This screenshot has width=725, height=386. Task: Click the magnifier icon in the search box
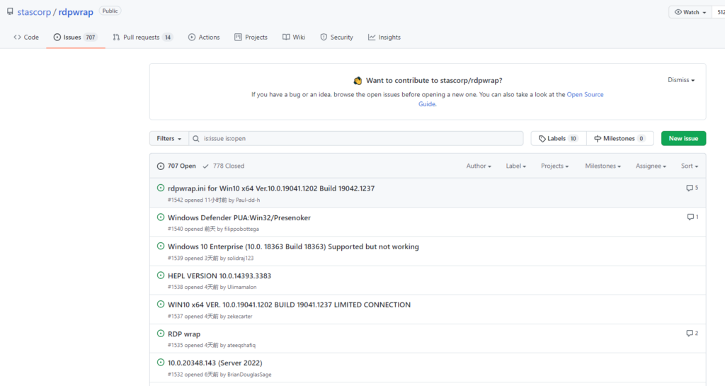196,139
